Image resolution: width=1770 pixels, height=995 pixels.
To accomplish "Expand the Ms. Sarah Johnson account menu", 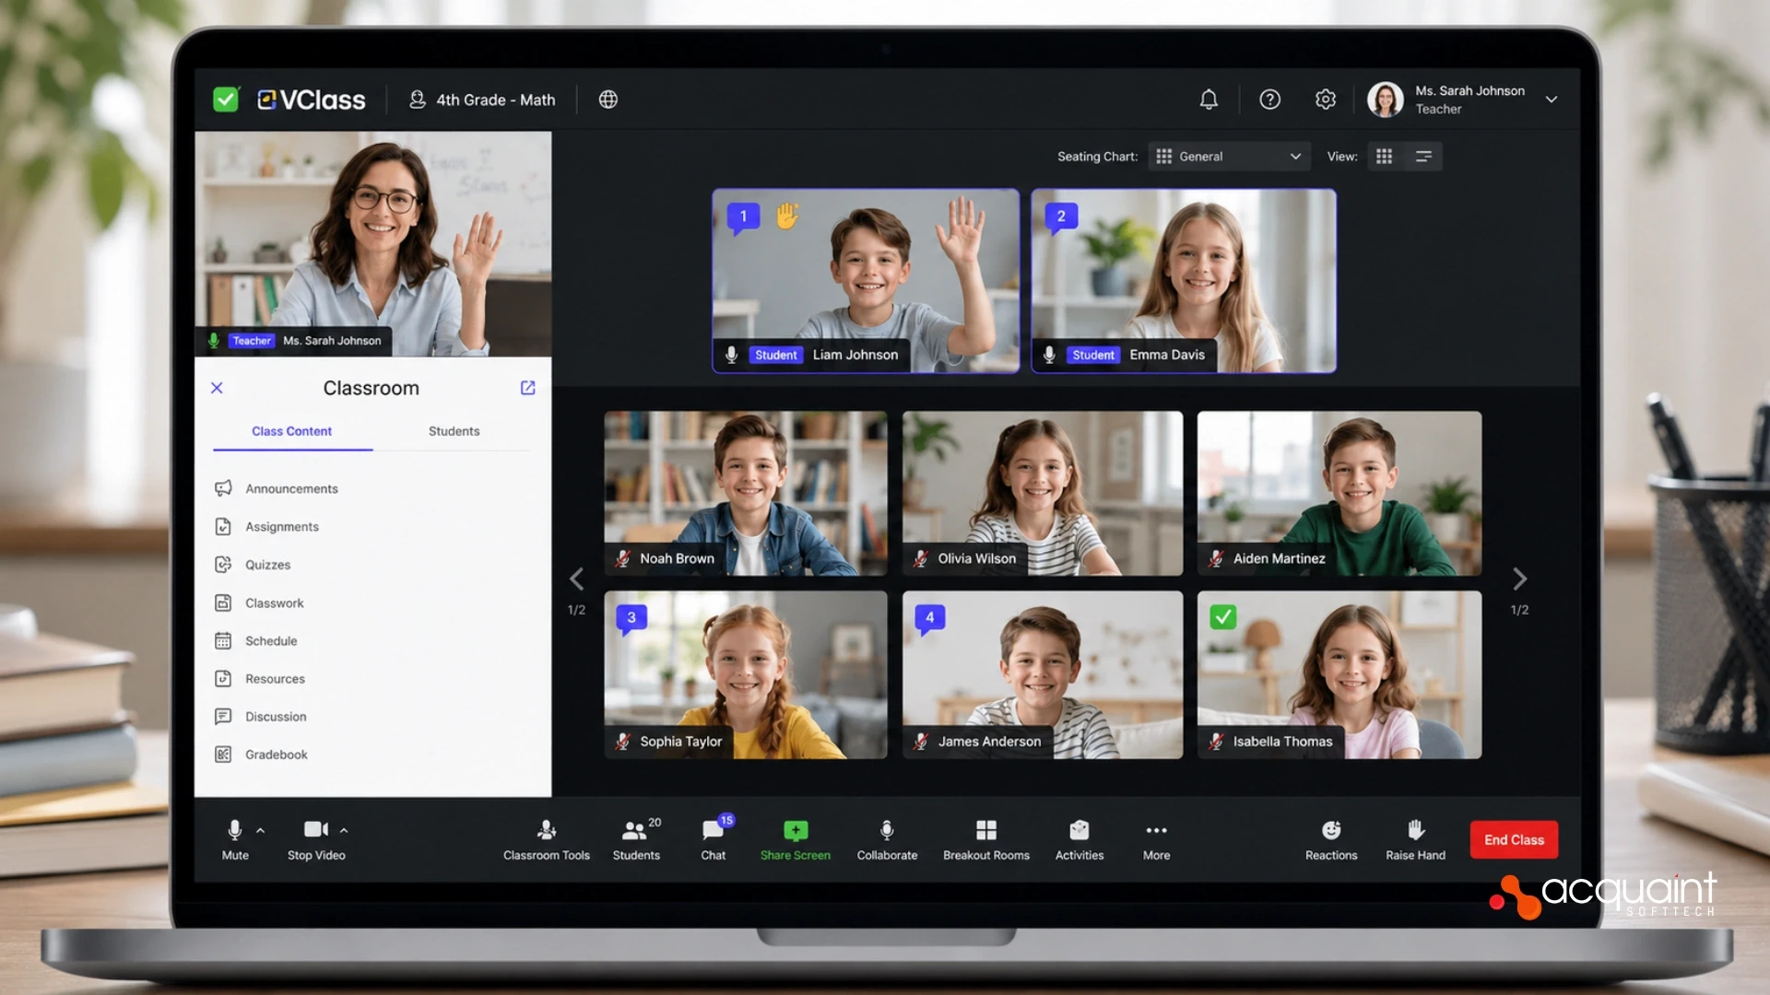I will (1552, 99).
